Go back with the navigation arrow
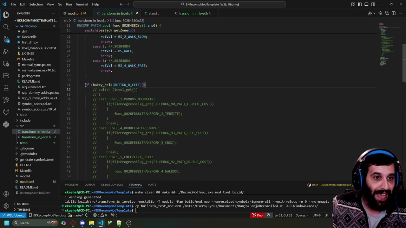406x228 pixels. (121, 4)
